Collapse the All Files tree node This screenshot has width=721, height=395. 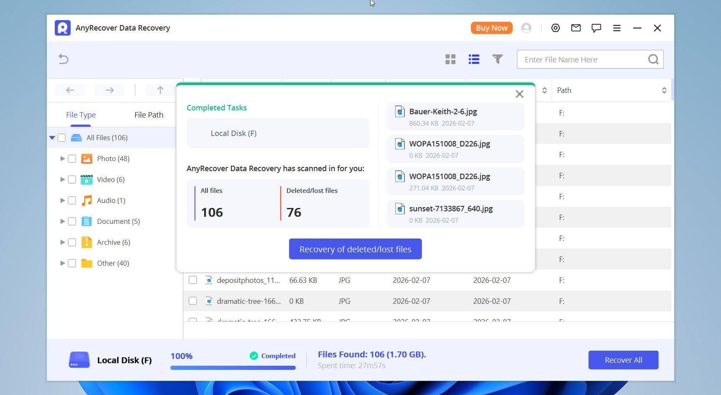click(52, 138)
